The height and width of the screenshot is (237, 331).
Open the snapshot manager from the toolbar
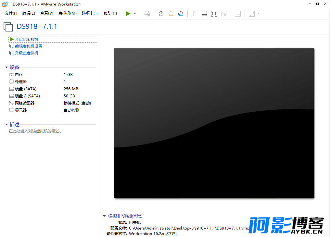[181, 14]
